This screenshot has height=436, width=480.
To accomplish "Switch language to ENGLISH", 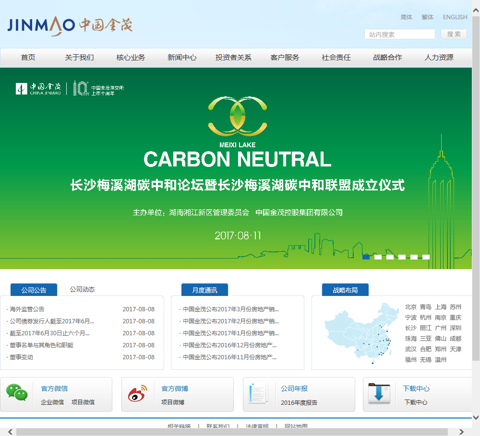I will [x=455, y=17].
